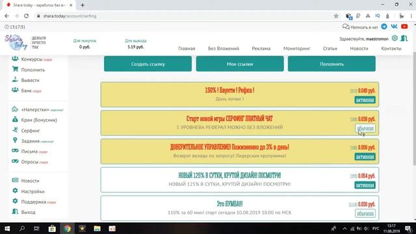416x234 pixels.
Task: Bookmark page with the star icon
Action: [x=336, y=16]
